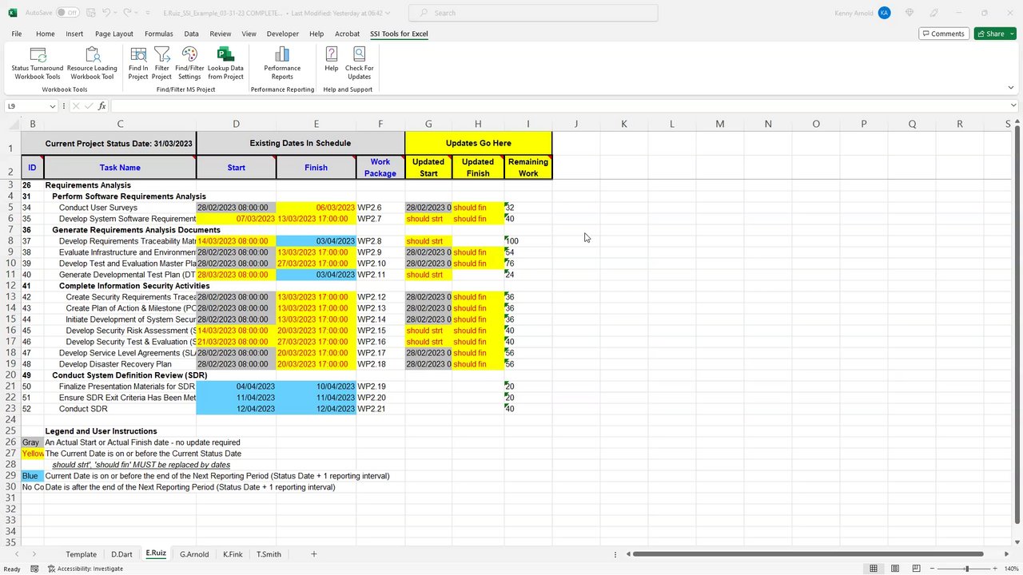The width and height of the screenshot is (1023, 575).
Task: Select the Conduct User Surveys cell
Action: coord(120,208)
